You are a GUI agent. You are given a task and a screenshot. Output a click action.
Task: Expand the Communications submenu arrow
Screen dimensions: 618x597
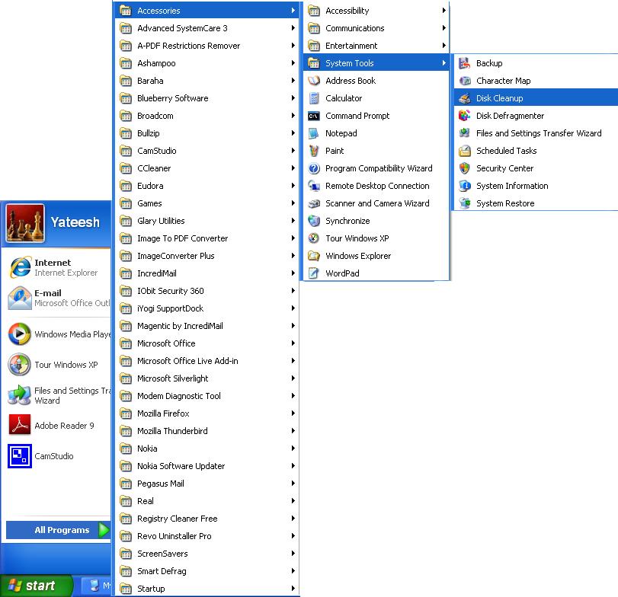(x=443, y=28)
